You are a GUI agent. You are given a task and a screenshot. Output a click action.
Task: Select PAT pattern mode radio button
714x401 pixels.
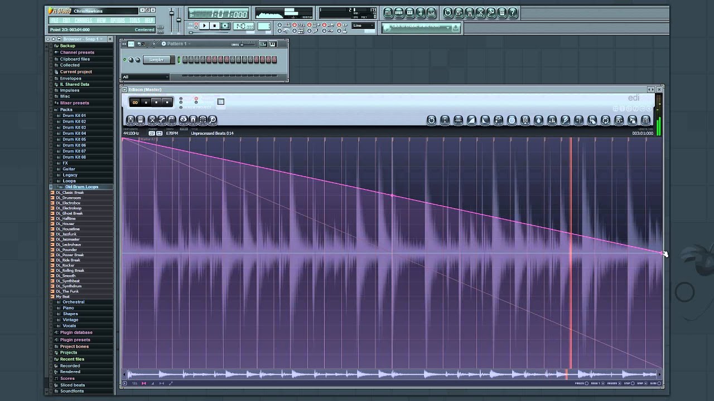coord(196,23)
